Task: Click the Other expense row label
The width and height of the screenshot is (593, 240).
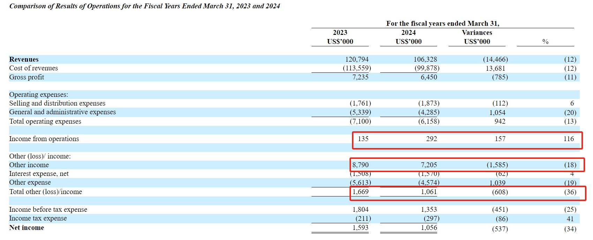Action: [x=30, y=182]
